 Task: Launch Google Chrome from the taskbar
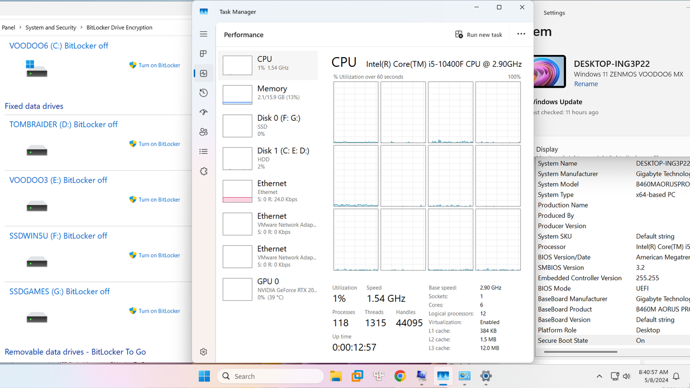399,376
